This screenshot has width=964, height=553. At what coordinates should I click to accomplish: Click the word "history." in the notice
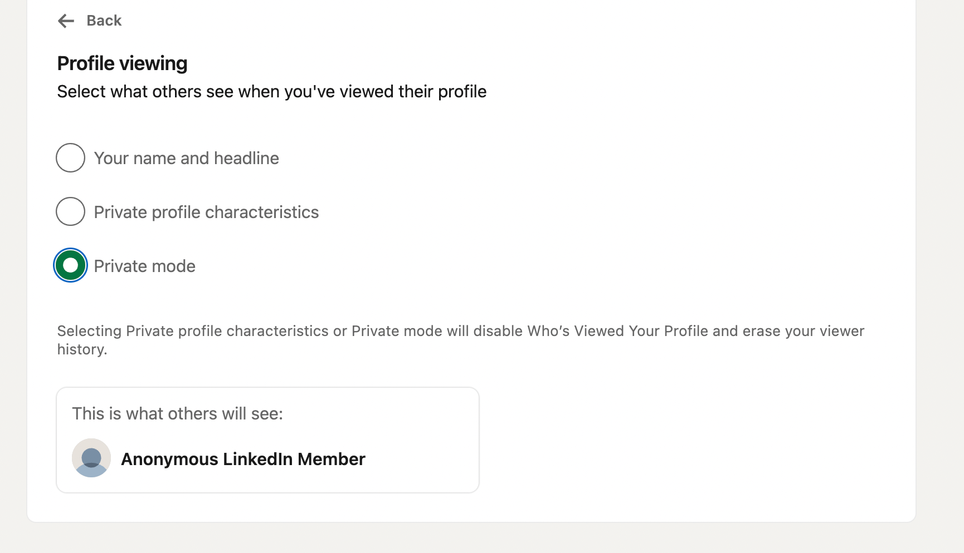[82, 350]
